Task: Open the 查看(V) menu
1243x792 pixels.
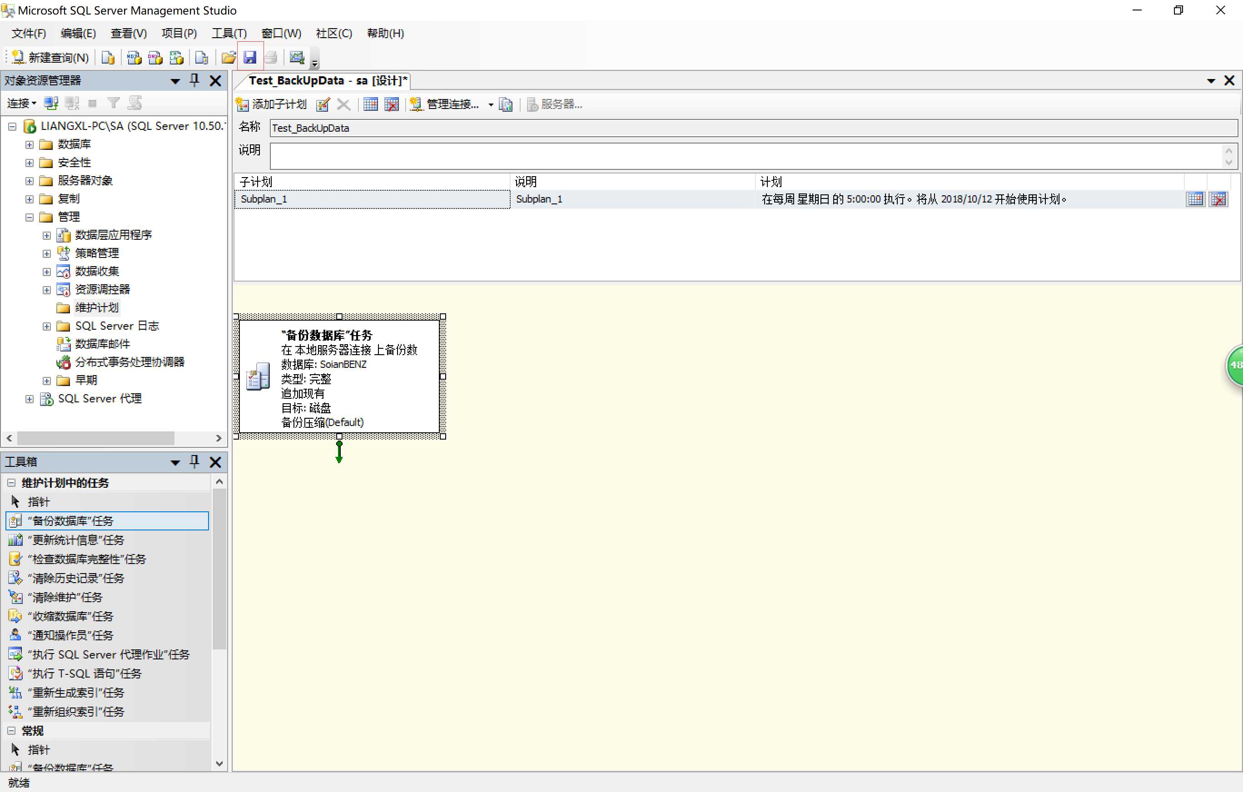Action: coord(129,34)
